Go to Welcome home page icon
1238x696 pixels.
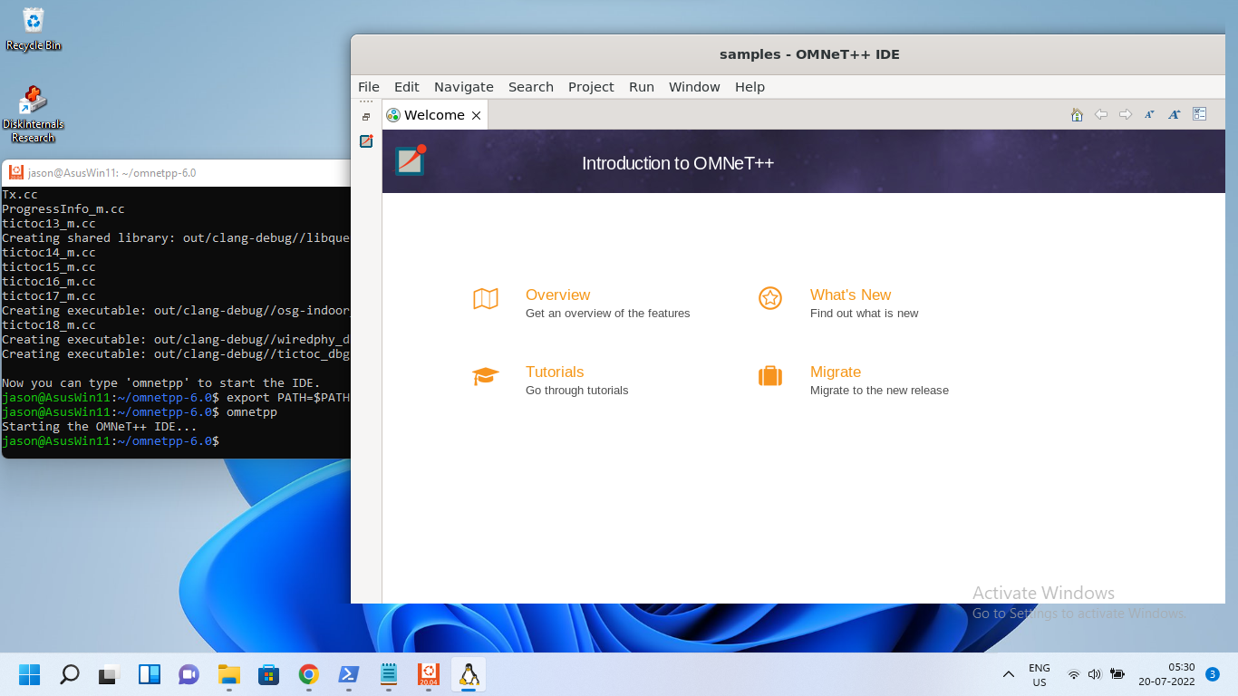click(1077, 114)
